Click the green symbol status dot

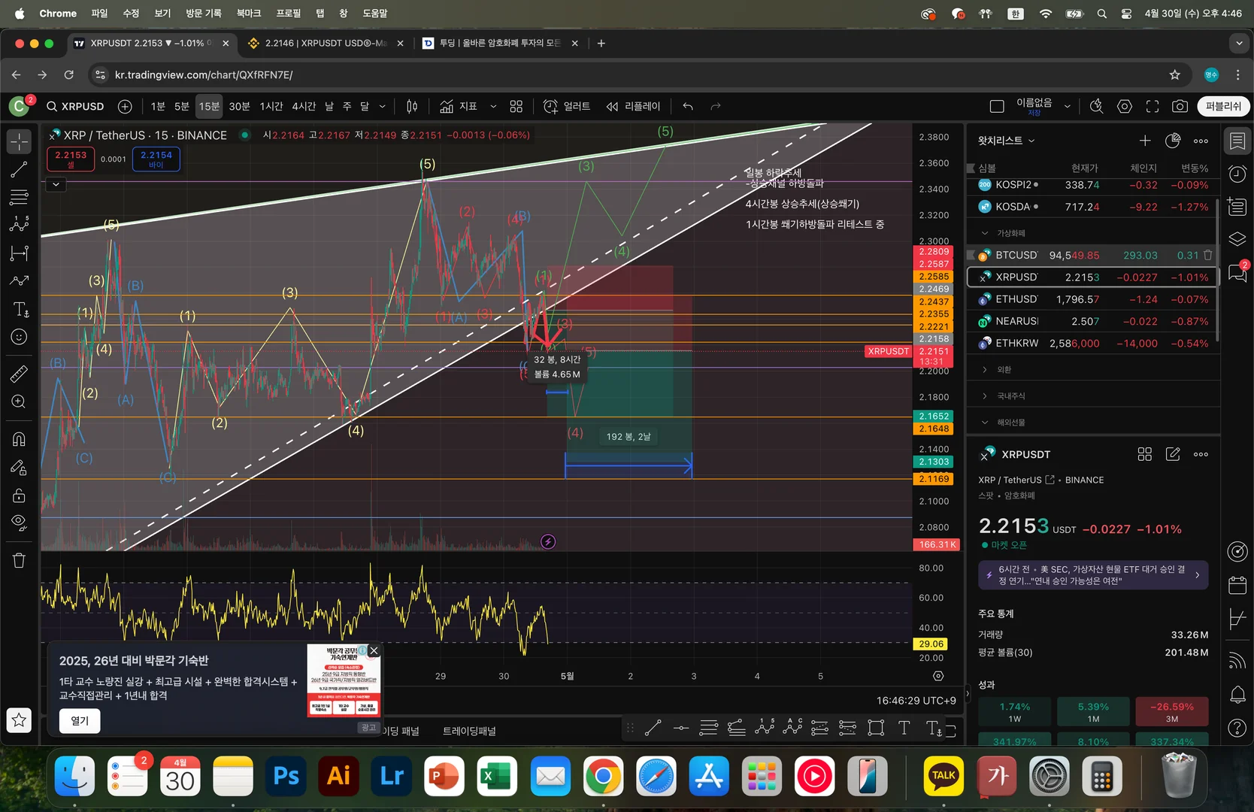tap(244, 135)
